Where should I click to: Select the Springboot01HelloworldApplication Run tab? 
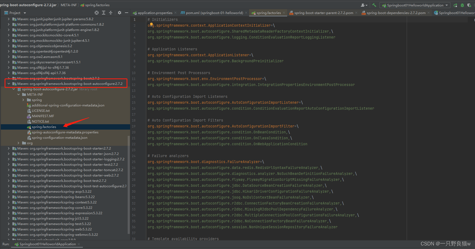click(x=47, y=244)
